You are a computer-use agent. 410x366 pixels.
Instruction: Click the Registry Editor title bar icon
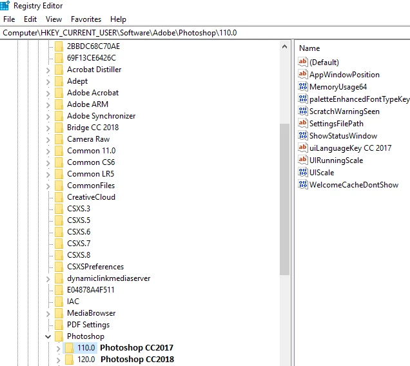point(5,5)
